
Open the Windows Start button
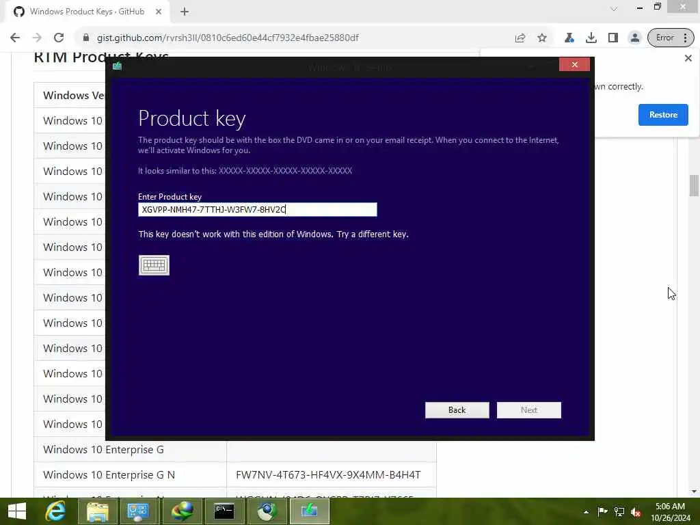pos(17,511)
